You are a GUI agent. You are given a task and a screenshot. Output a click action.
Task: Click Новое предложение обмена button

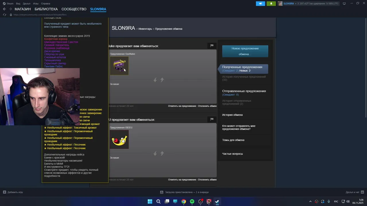pos(245,51)
